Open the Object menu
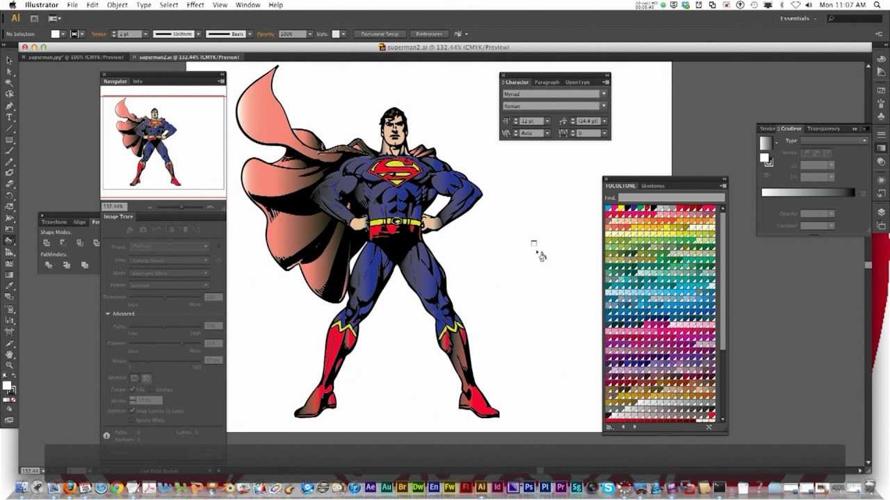 point(118,5)
